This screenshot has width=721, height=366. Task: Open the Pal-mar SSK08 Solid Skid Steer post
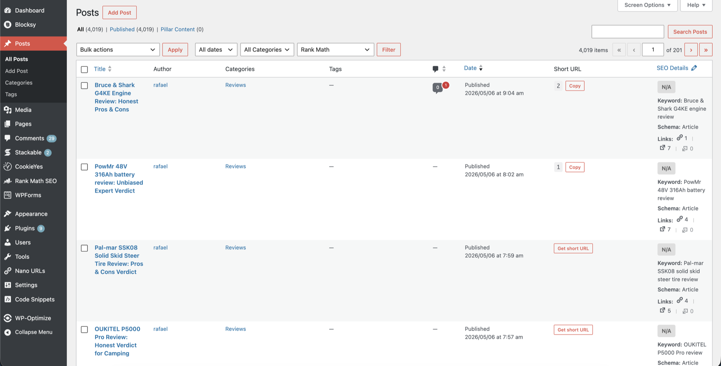click(119, 259)
